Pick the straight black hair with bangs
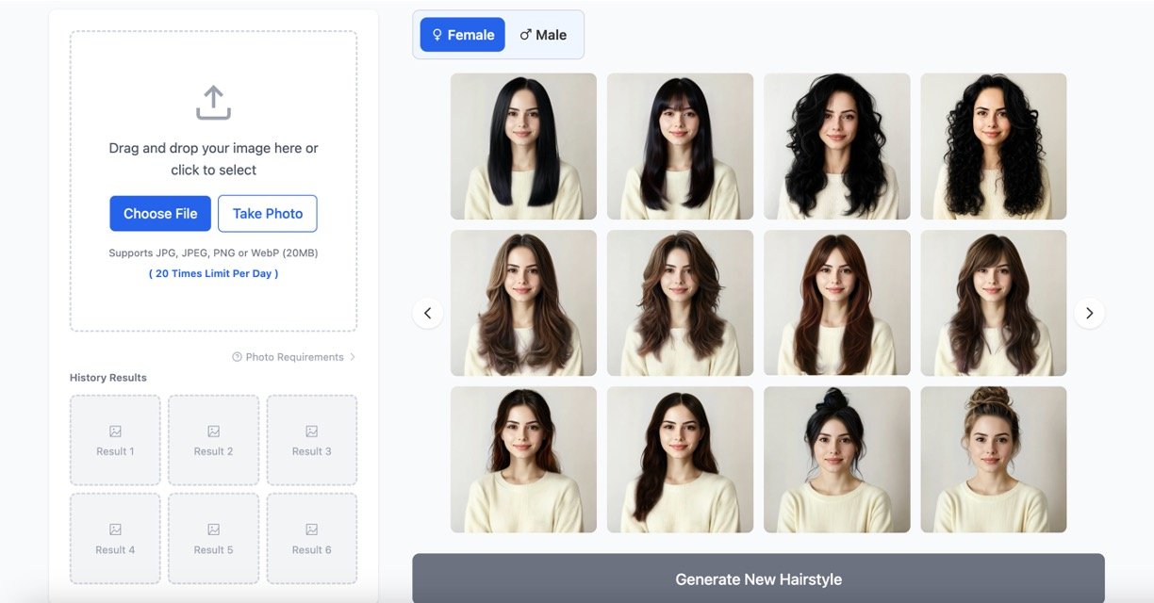This screenshot has height=603, width=1154. coord(680,146)
